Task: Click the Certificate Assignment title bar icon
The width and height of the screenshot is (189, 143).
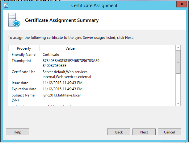Action: [x=6, y=6]
